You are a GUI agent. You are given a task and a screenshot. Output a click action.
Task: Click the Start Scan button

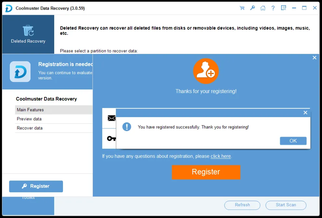pos(286,205)
